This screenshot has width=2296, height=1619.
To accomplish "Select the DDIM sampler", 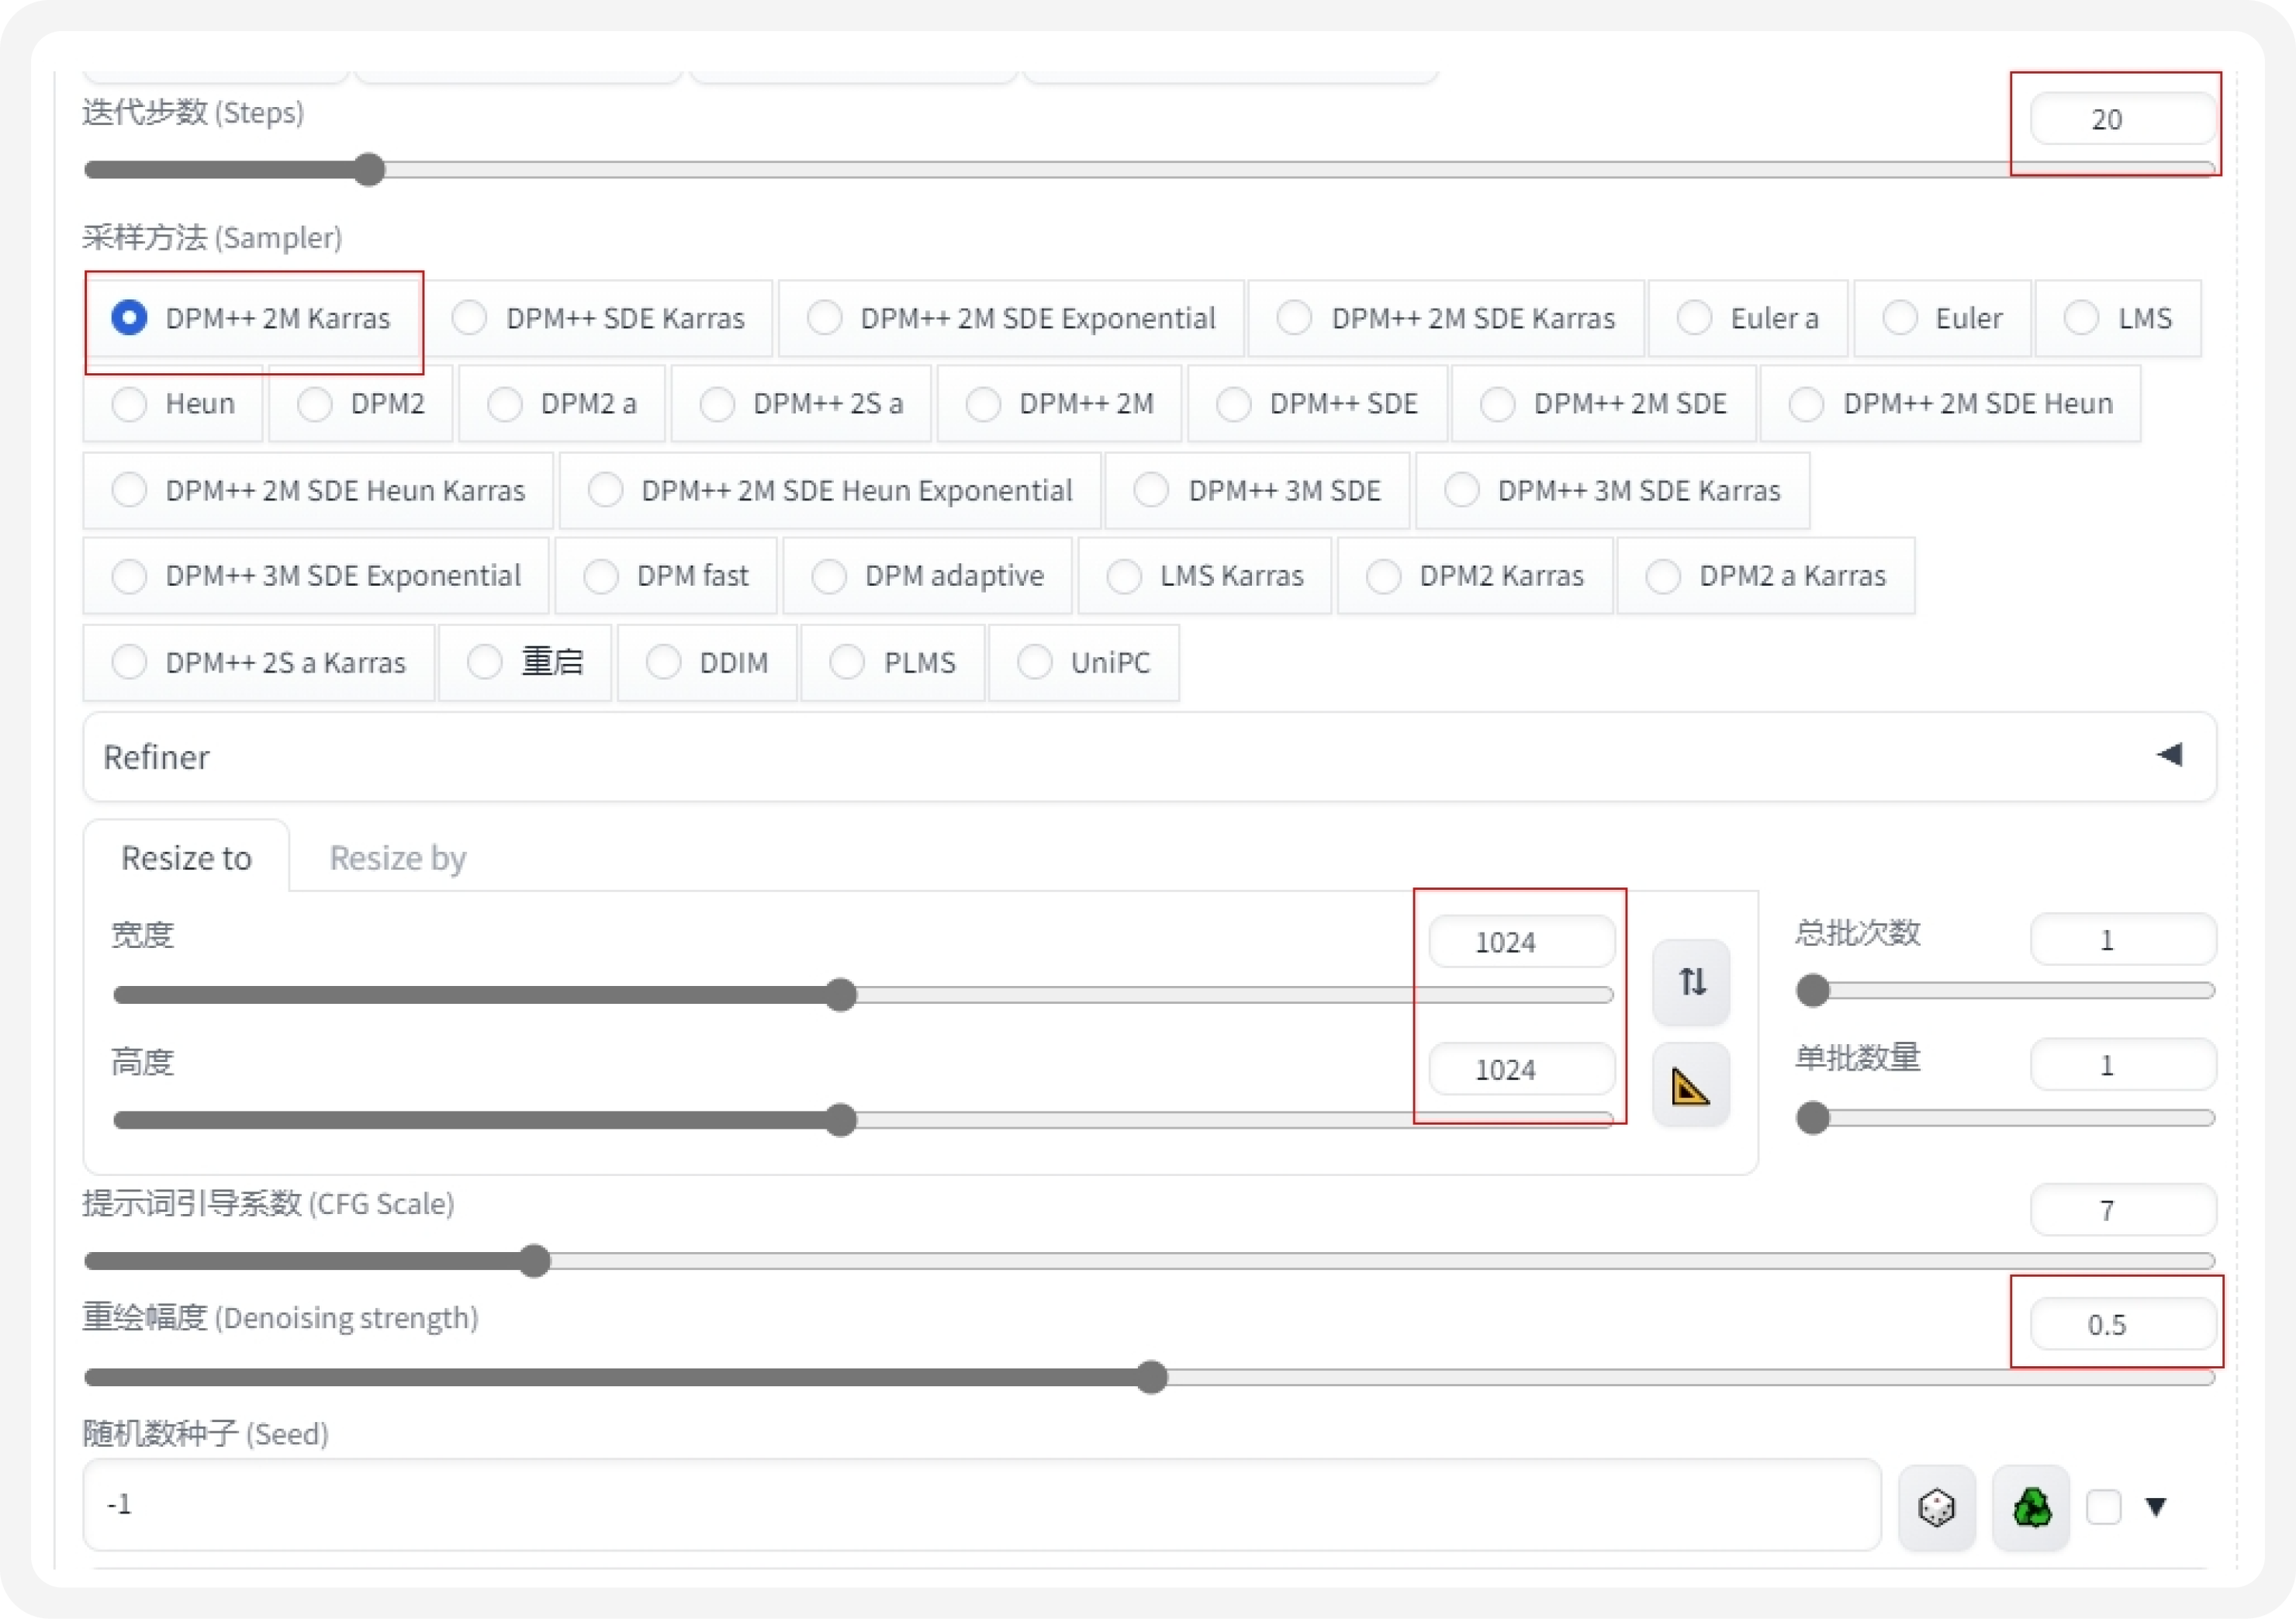I will [707, 662].
